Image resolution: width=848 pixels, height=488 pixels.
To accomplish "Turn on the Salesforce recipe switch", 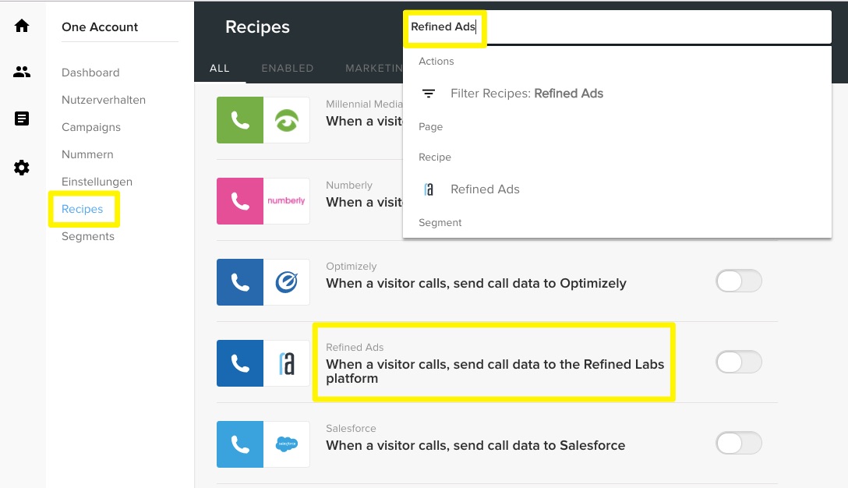I will (739, 444).
